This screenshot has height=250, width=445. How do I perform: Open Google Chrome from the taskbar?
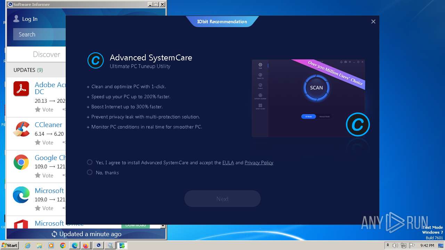point(63,245)
